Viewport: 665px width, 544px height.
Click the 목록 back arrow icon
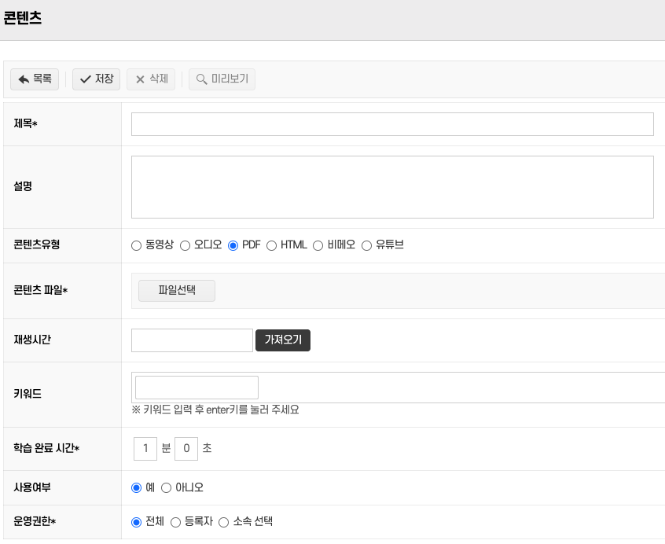(x=24, y=79)
